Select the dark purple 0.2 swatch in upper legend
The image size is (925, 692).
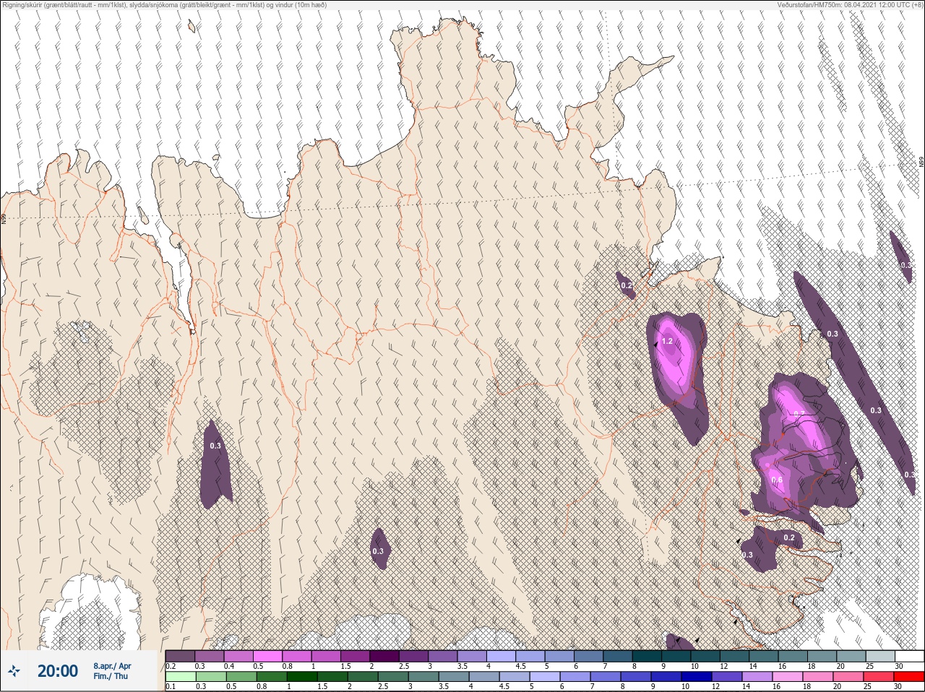[x=181, y=656]
